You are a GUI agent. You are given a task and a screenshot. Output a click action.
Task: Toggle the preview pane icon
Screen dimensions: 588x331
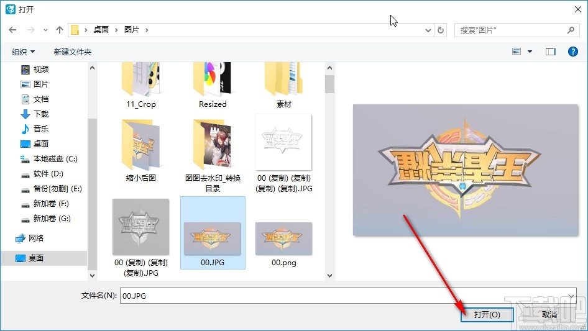click(x=551, y=52)
